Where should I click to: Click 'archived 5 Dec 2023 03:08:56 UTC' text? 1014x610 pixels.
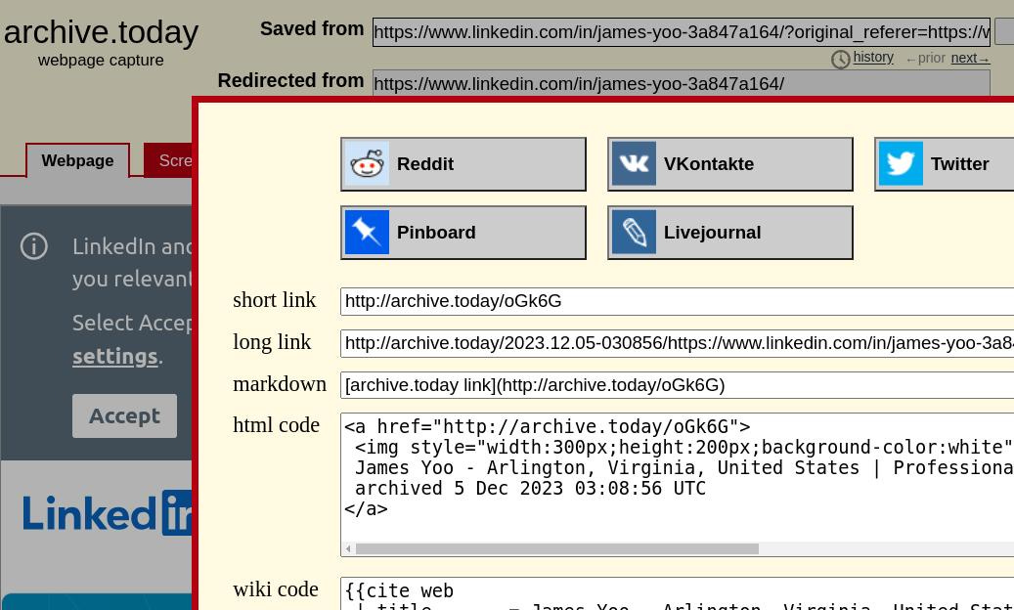(530, 489)
